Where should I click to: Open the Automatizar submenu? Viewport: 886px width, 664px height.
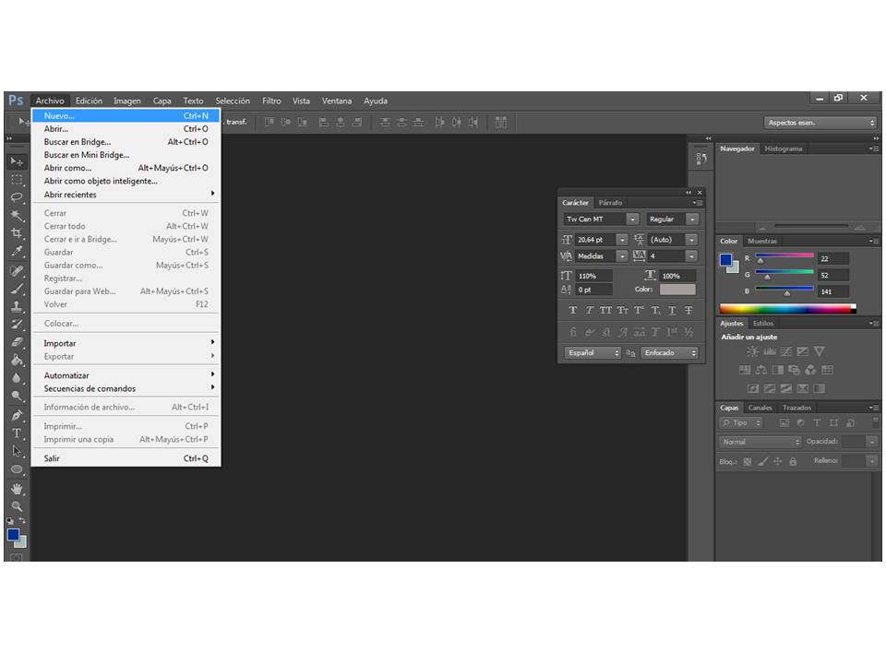[x=126, y=375]
